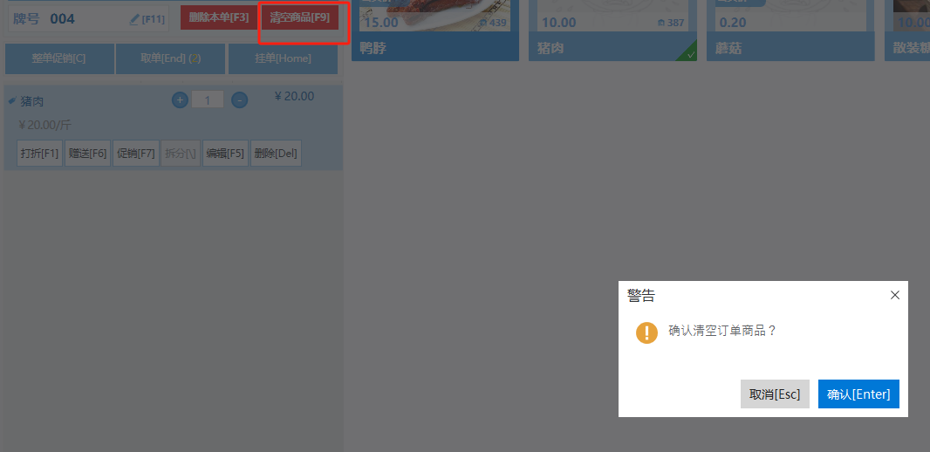This screenshot has width=930, height=452.
Task: Increase 猪肉 quantity with the plus icon
Action: click(180, 99)
